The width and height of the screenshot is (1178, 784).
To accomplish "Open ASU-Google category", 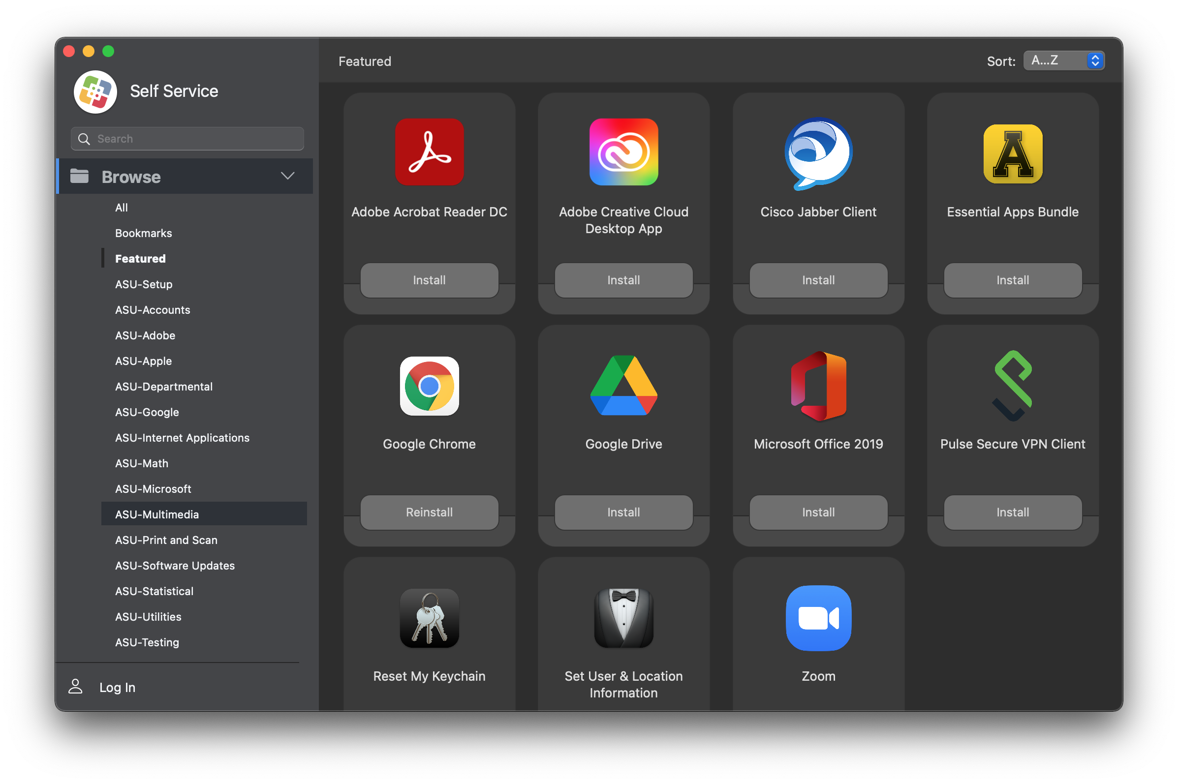I will click(147, 412).
